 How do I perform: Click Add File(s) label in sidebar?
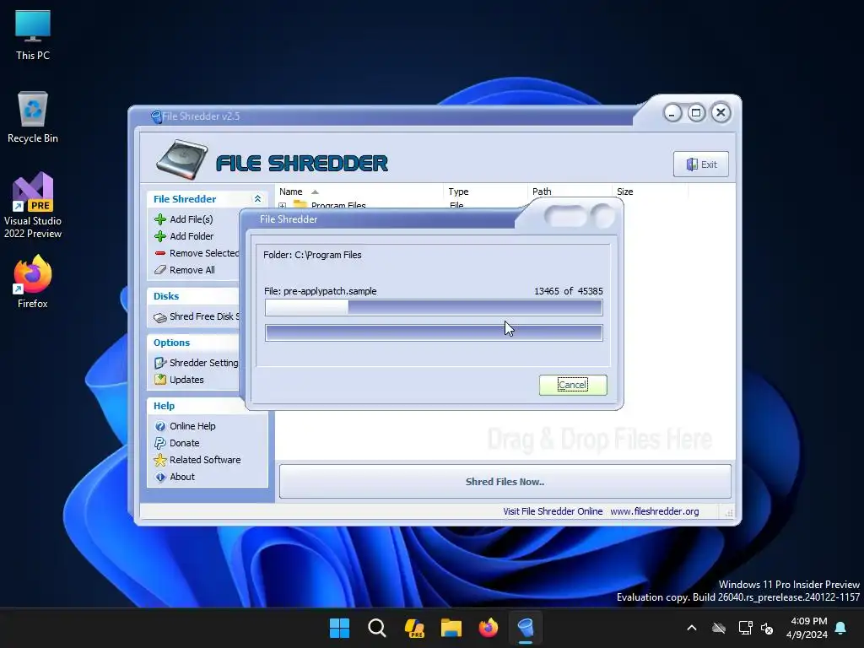(192, 219)
